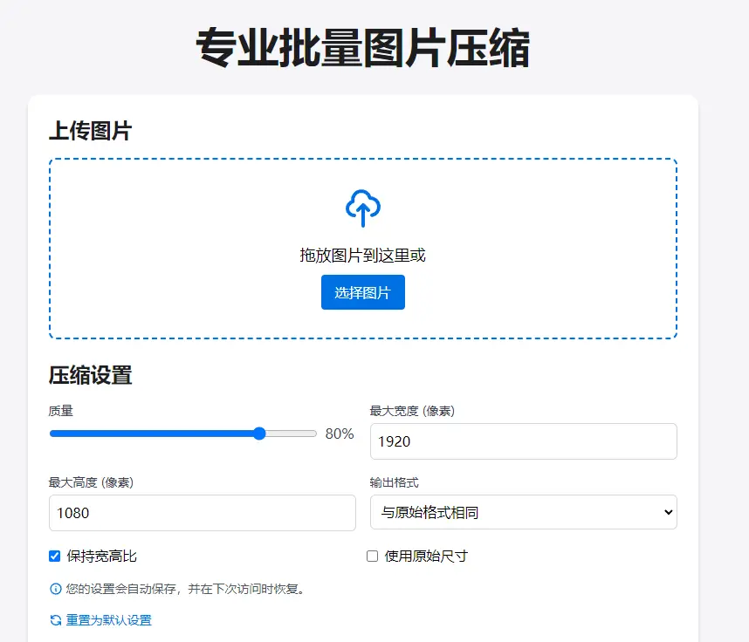
Task: Click the cloud upload icon
Action: [362, 208]
